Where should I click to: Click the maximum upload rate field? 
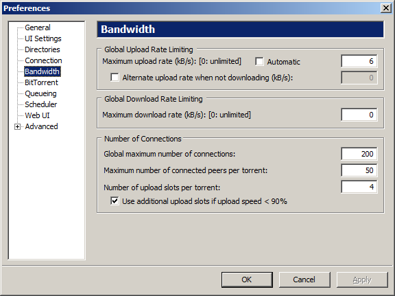point(359,61)
